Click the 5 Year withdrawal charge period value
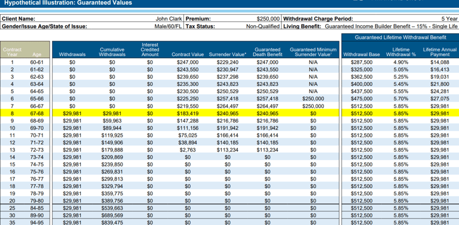 tap(449, 19)
